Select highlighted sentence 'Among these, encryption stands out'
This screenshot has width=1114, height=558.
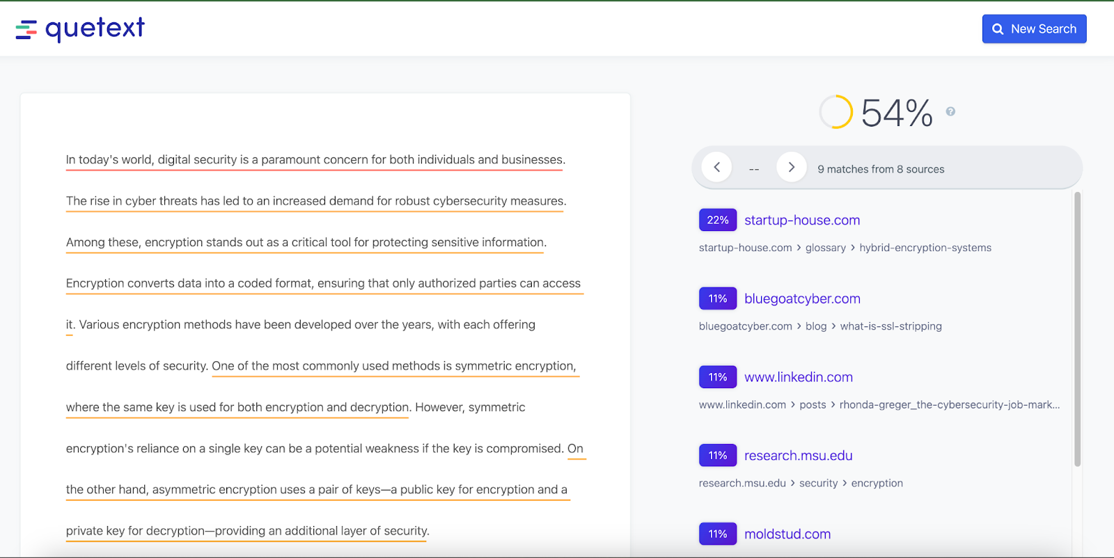[x=306, y=242]
